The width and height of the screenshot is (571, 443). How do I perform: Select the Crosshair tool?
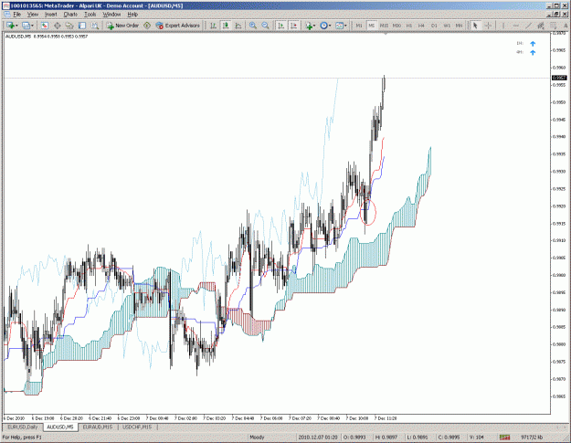[488, 26]
